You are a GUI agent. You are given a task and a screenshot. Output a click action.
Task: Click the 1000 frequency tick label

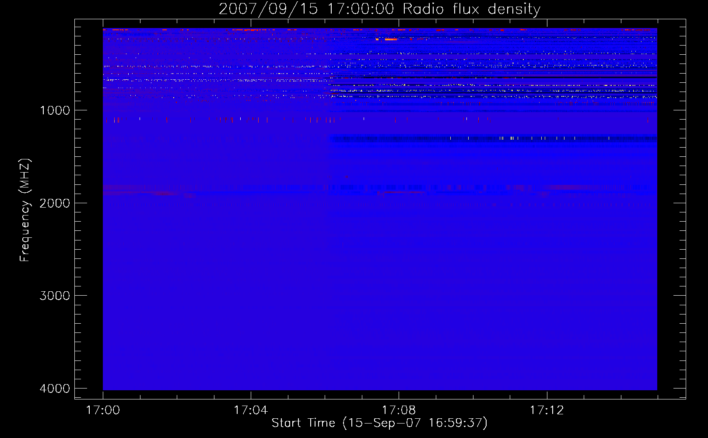tap(55, 110)
